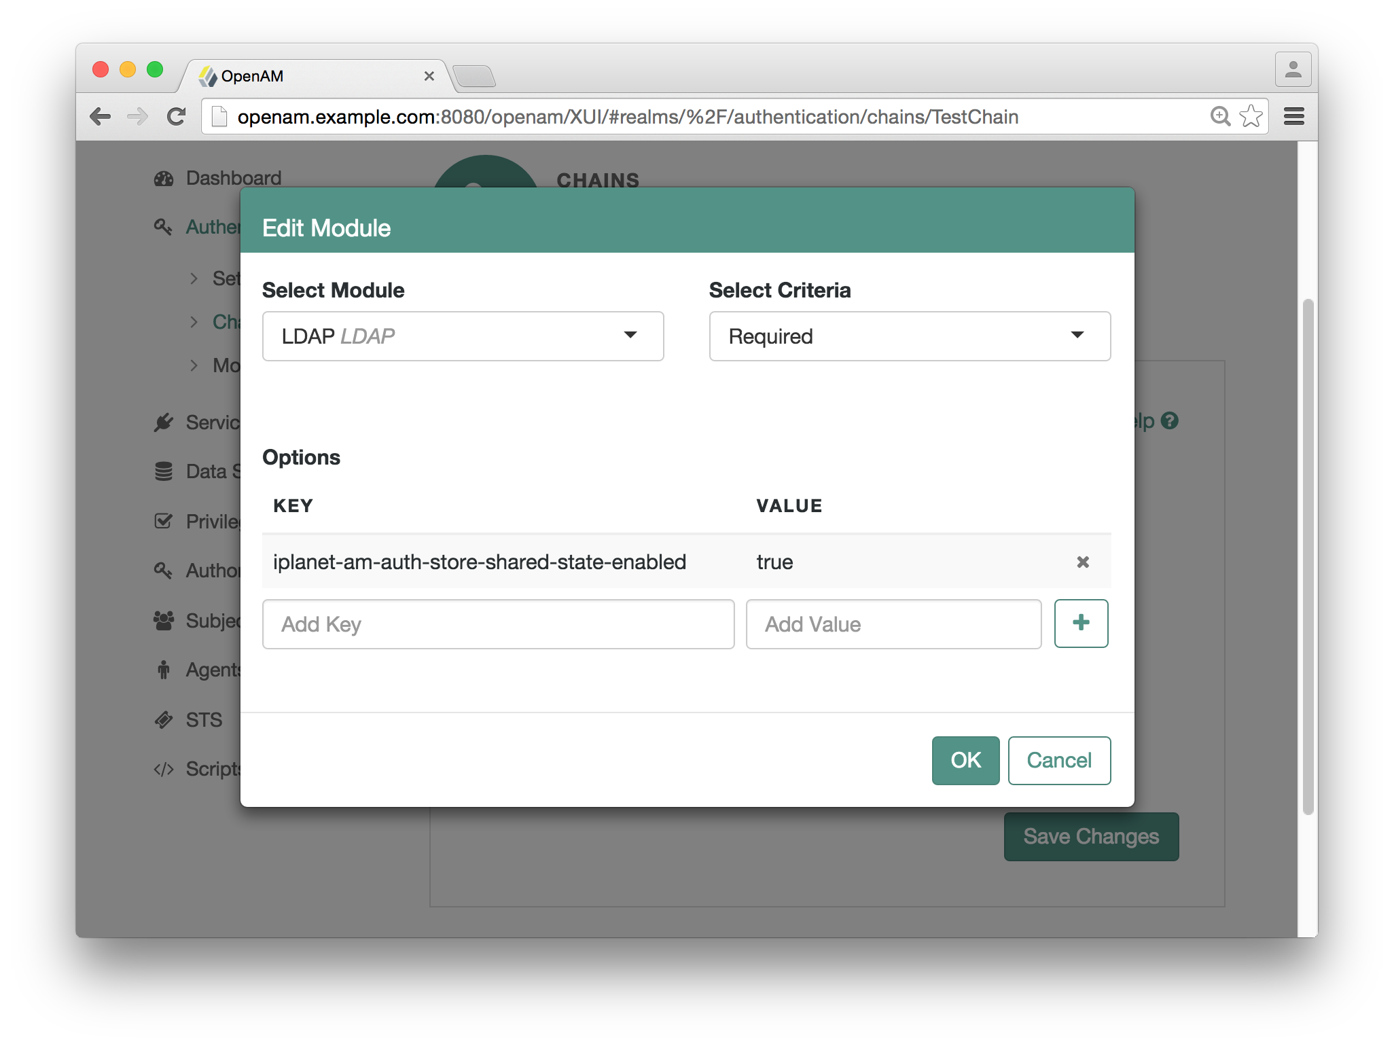Click the Authorization key icon

point(163,571)
